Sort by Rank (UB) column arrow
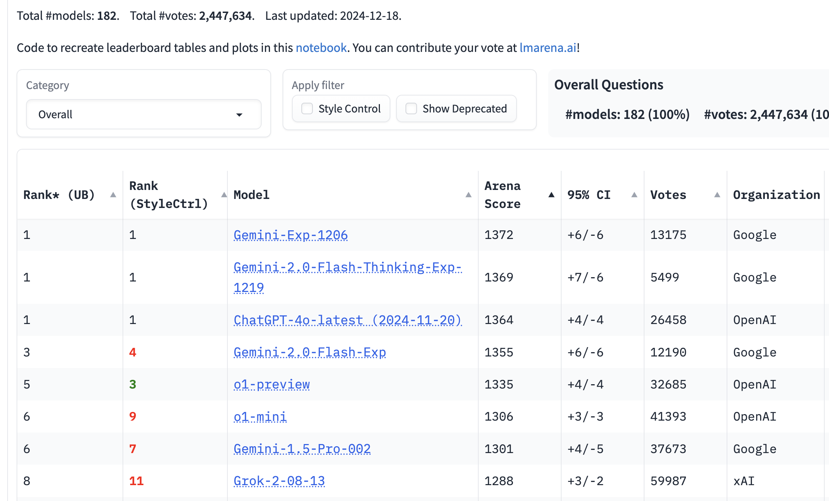 pyautogui.click(x=113, y=195)
